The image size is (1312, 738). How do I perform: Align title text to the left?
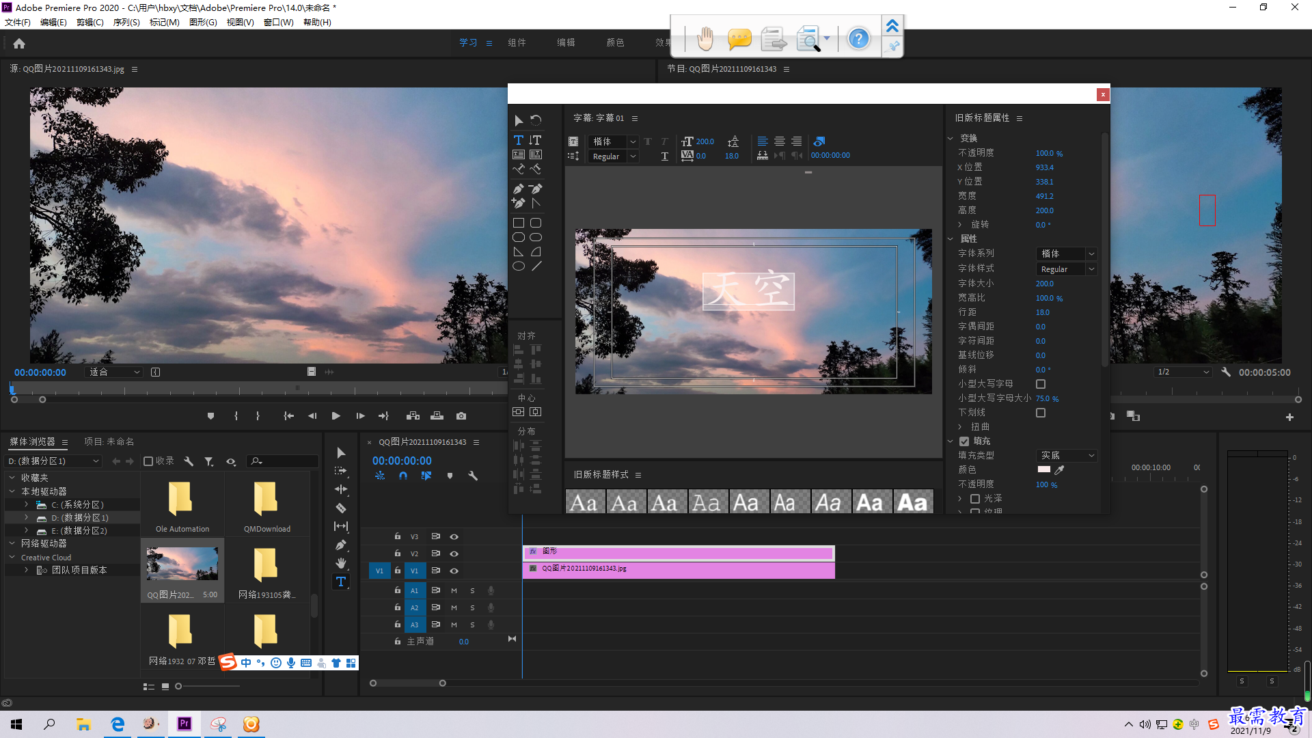pos(763,141)
